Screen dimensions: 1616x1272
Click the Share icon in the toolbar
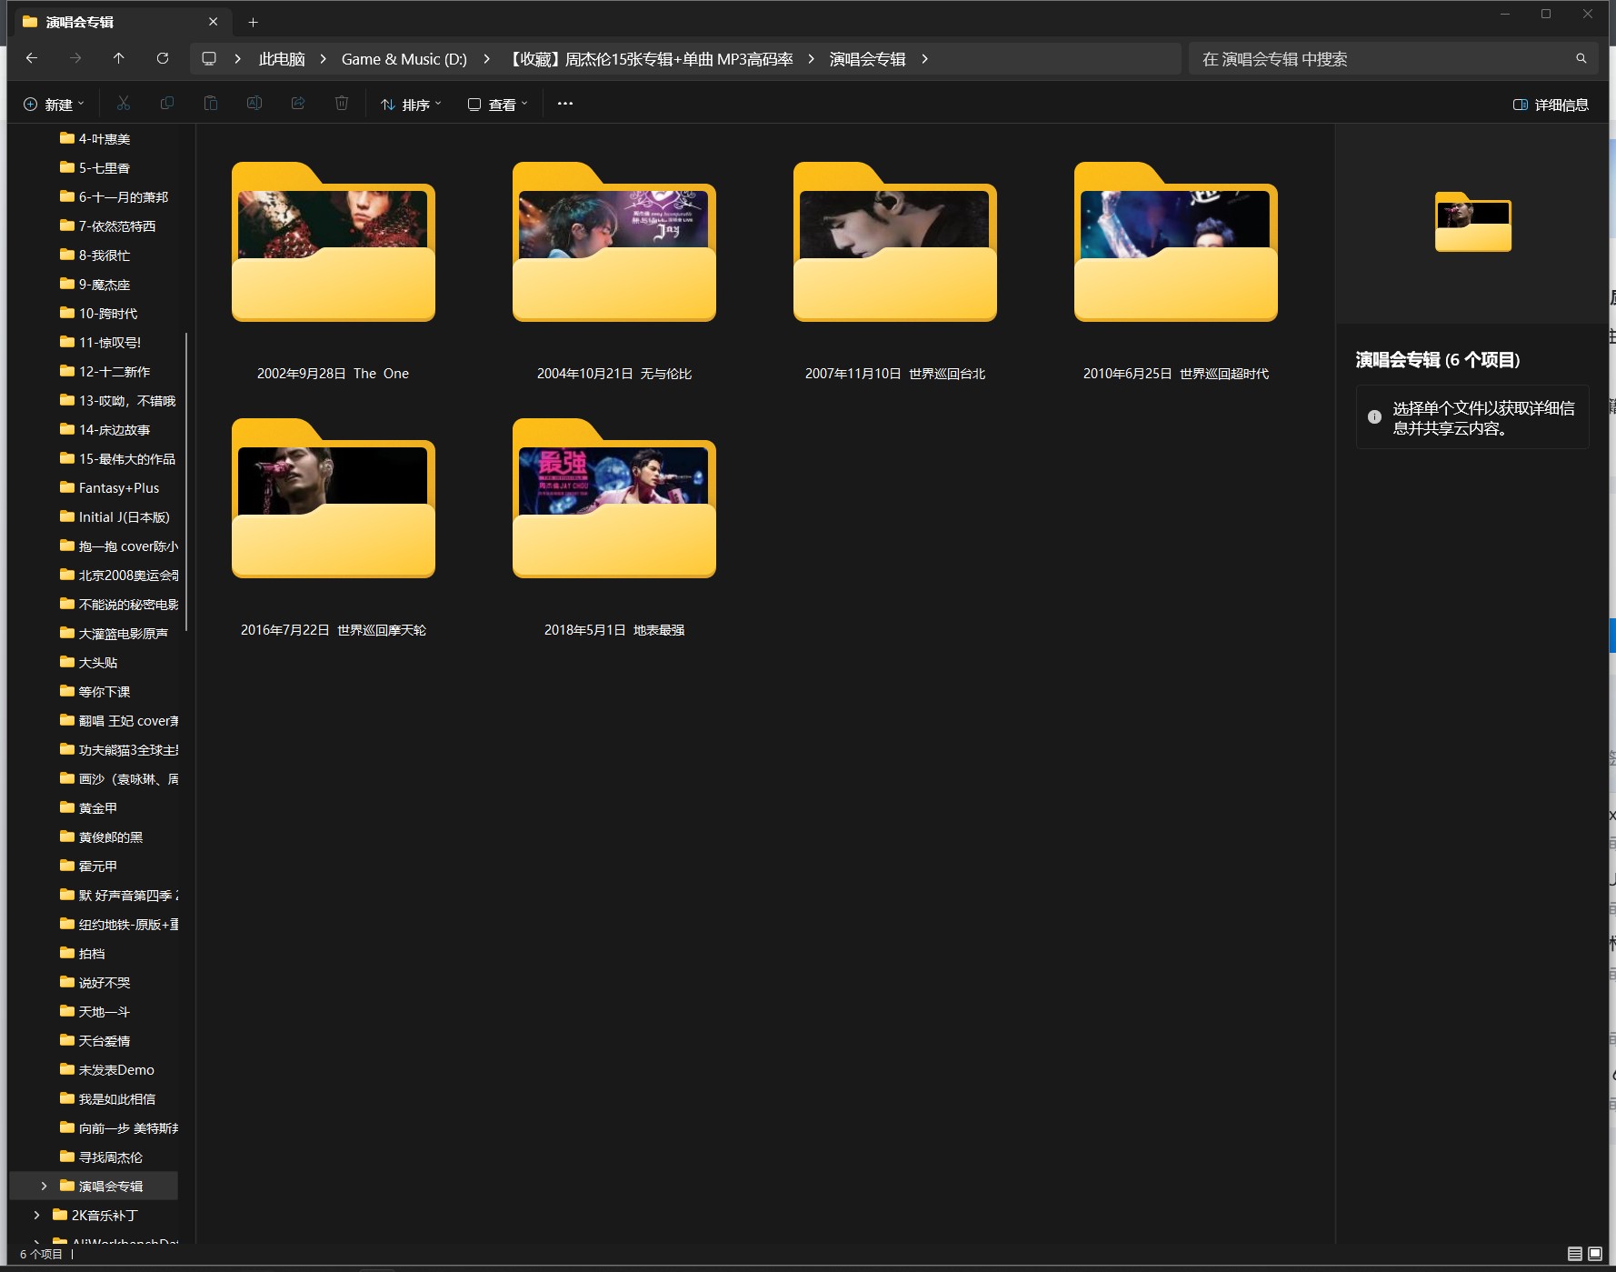[x=298, y=104]
